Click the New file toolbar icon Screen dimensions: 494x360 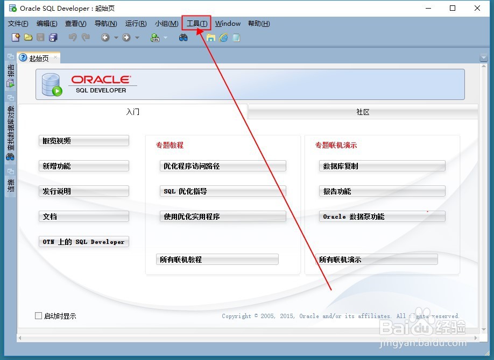point(16,38)
